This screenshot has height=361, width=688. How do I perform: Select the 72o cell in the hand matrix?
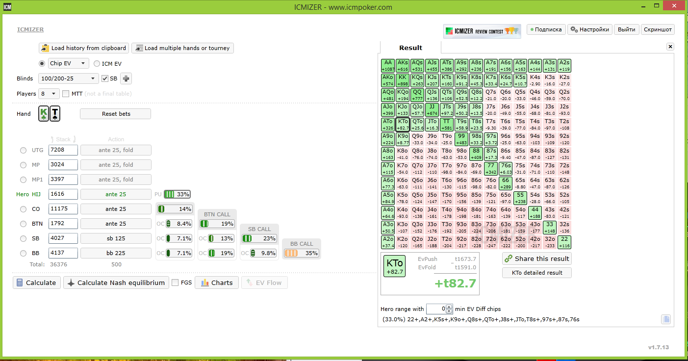tap(491, 242)
